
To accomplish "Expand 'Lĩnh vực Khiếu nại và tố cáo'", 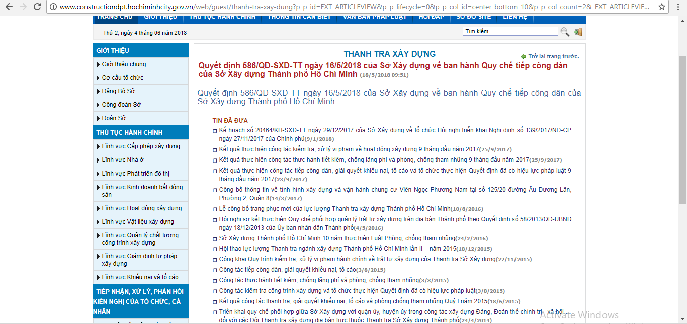I will 140,277.
